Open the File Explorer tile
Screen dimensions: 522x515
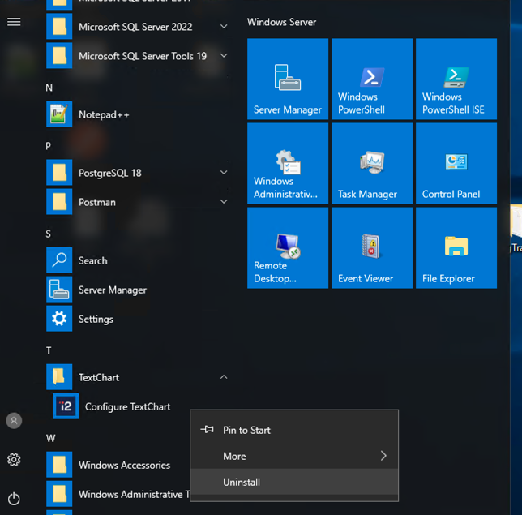[456, 247]
